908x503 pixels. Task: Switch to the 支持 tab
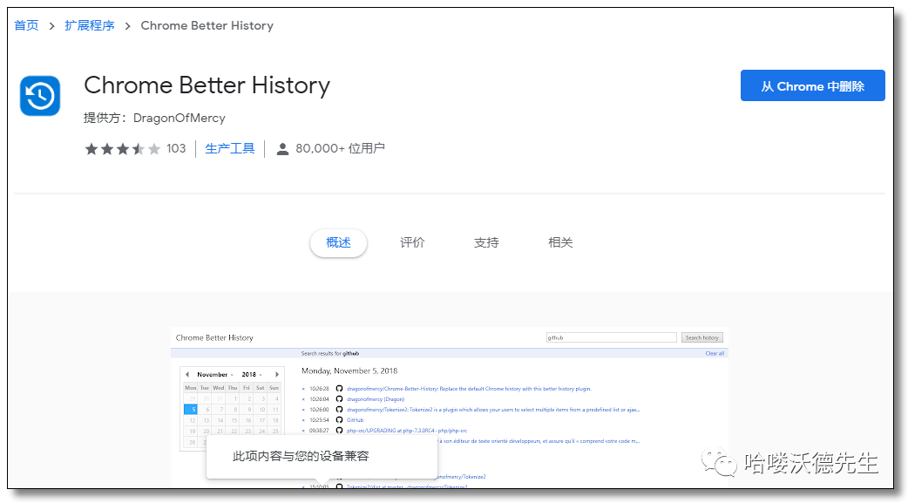(486, 243)
